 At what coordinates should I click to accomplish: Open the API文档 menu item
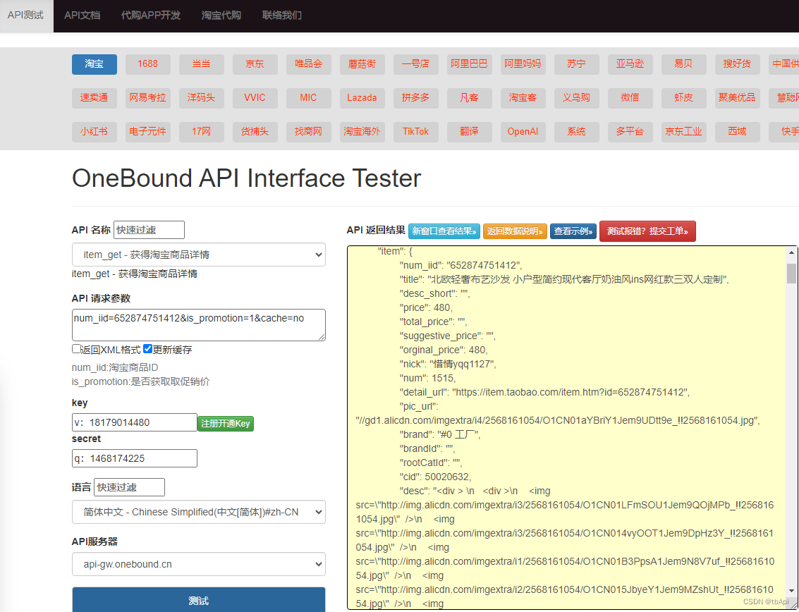(x=82, y=16)
